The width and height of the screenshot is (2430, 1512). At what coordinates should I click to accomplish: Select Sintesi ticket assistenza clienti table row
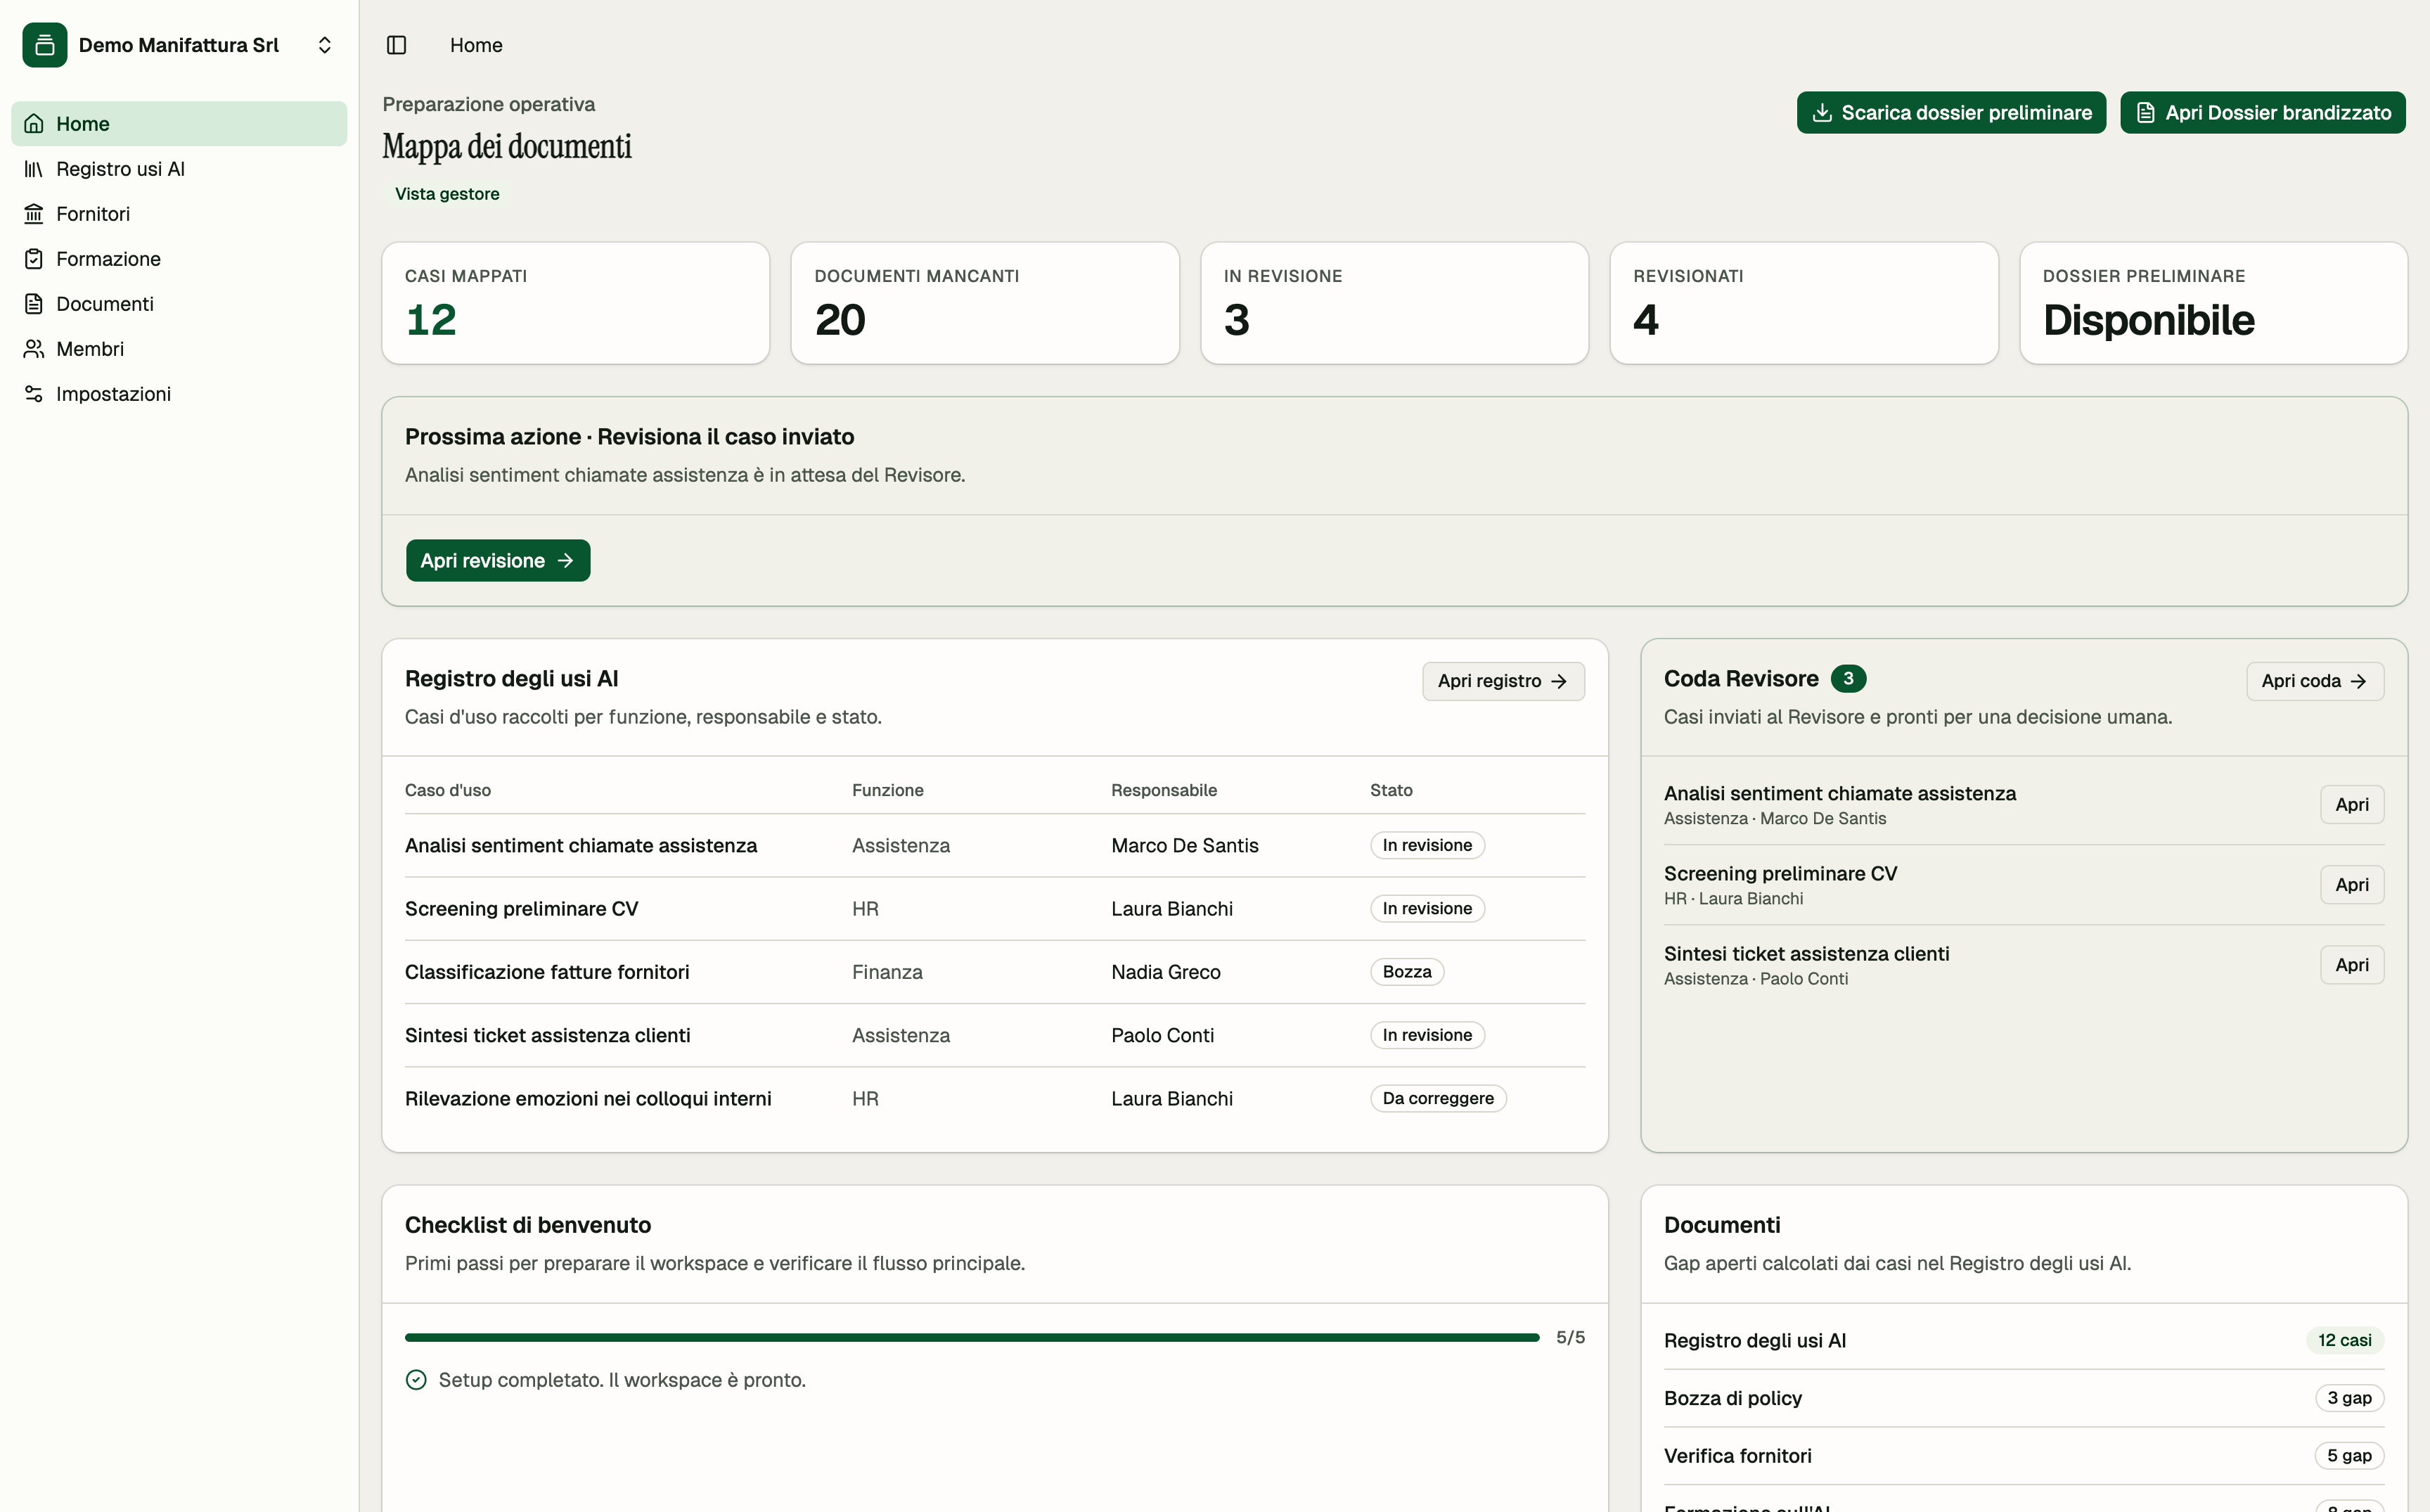click(995, 1035)
